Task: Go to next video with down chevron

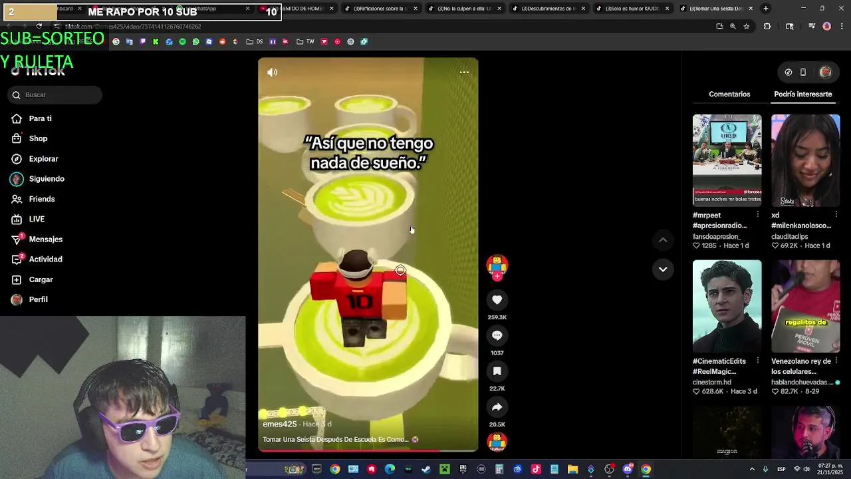Action: [663, 269]
